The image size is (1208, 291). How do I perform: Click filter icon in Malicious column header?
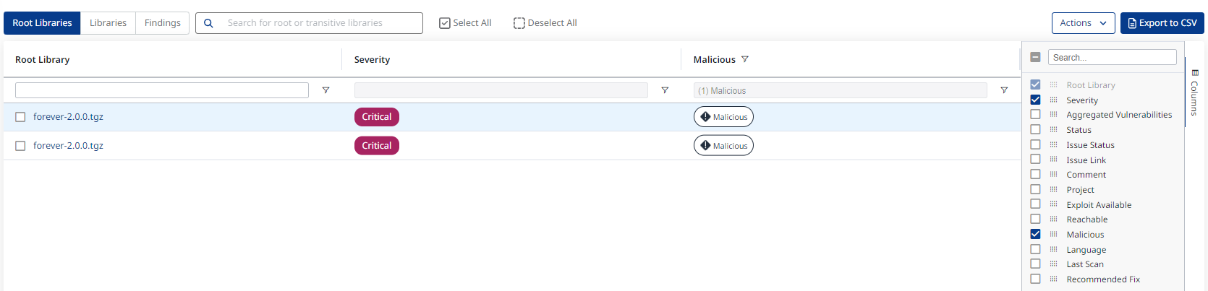[x=745, y=59]
